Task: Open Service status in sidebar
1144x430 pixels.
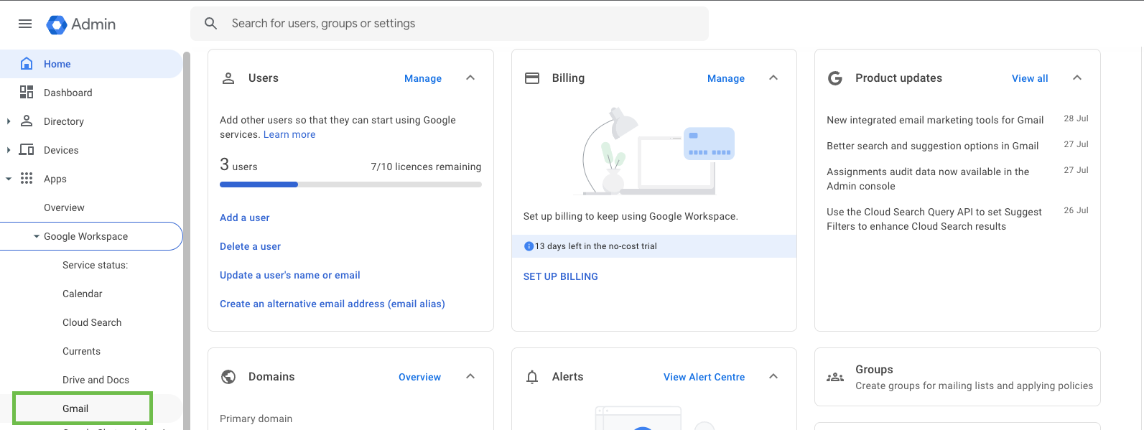Action: [x=91, y=265]
